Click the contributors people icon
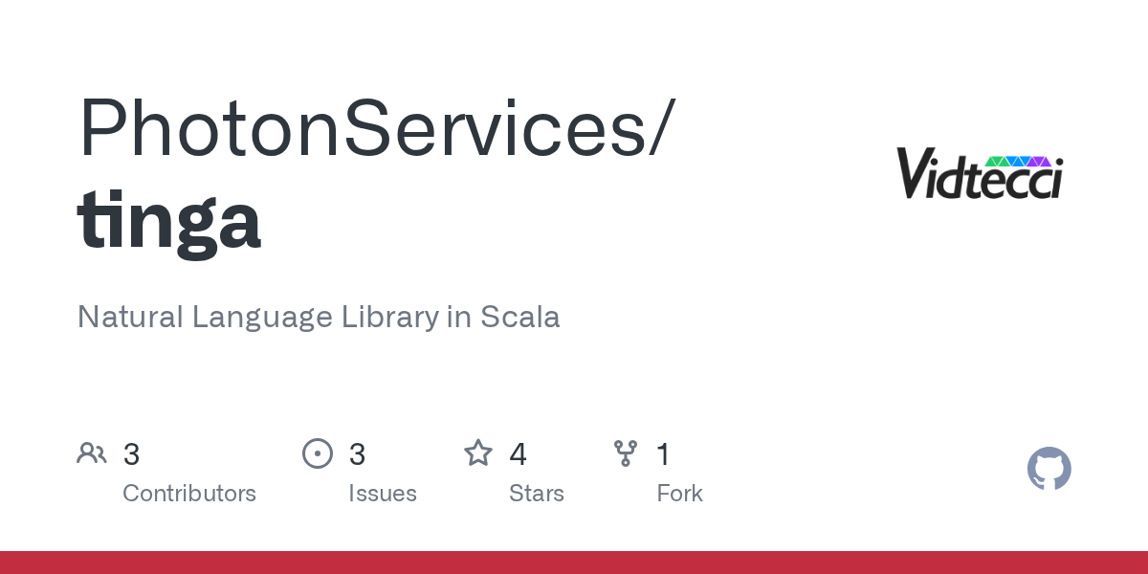Image resolution: width=1148 pixels, height=574 pixels. click(92, 453)
